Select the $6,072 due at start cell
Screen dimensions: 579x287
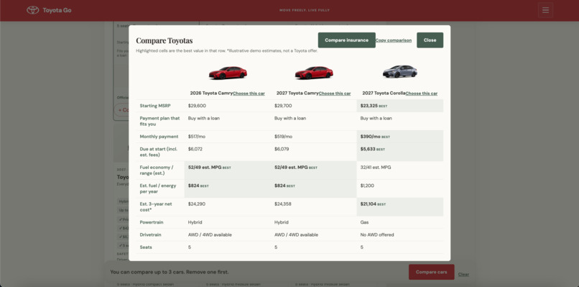point(228,152)
